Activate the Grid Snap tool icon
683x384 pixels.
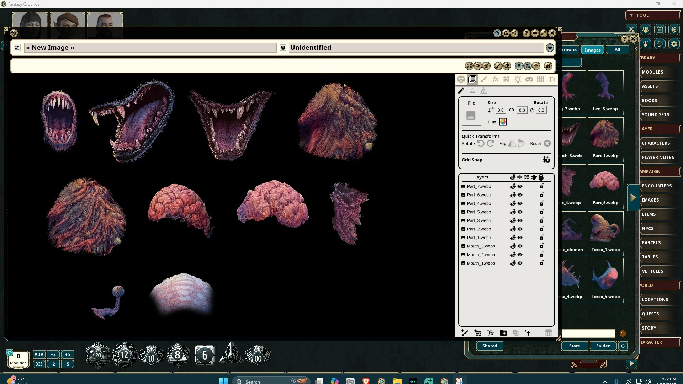click(546, 160)
